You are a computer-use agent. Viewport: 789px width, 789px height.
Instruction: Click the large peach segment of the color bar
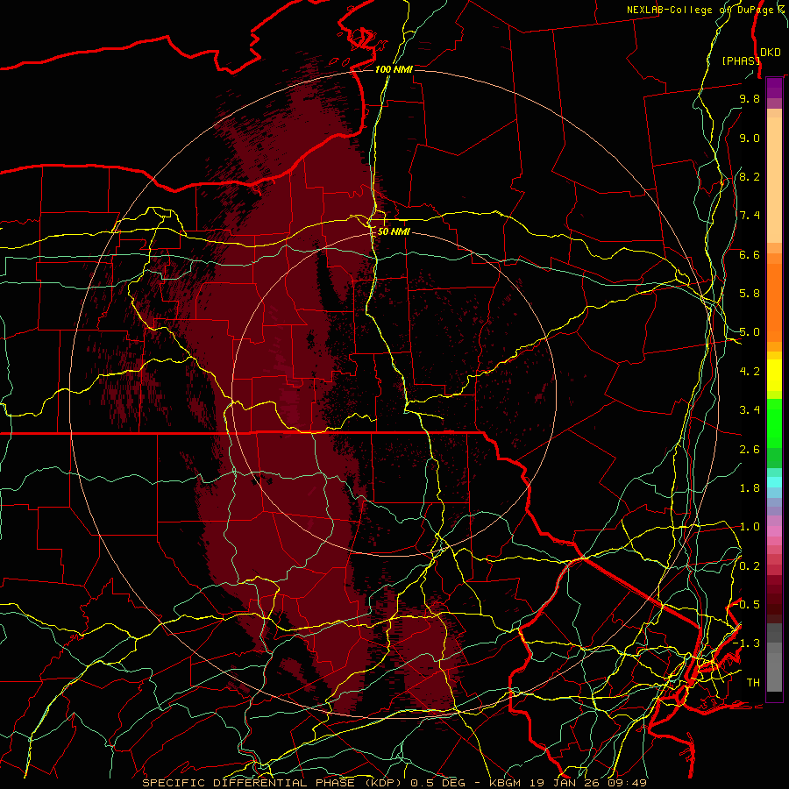[774, 180]
